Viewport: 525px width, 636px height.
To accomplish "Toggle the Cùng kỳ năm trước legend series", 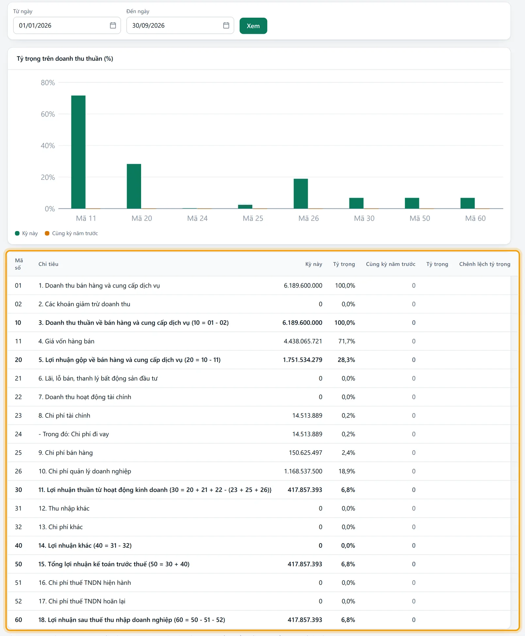I will click(x=72, y=233).
